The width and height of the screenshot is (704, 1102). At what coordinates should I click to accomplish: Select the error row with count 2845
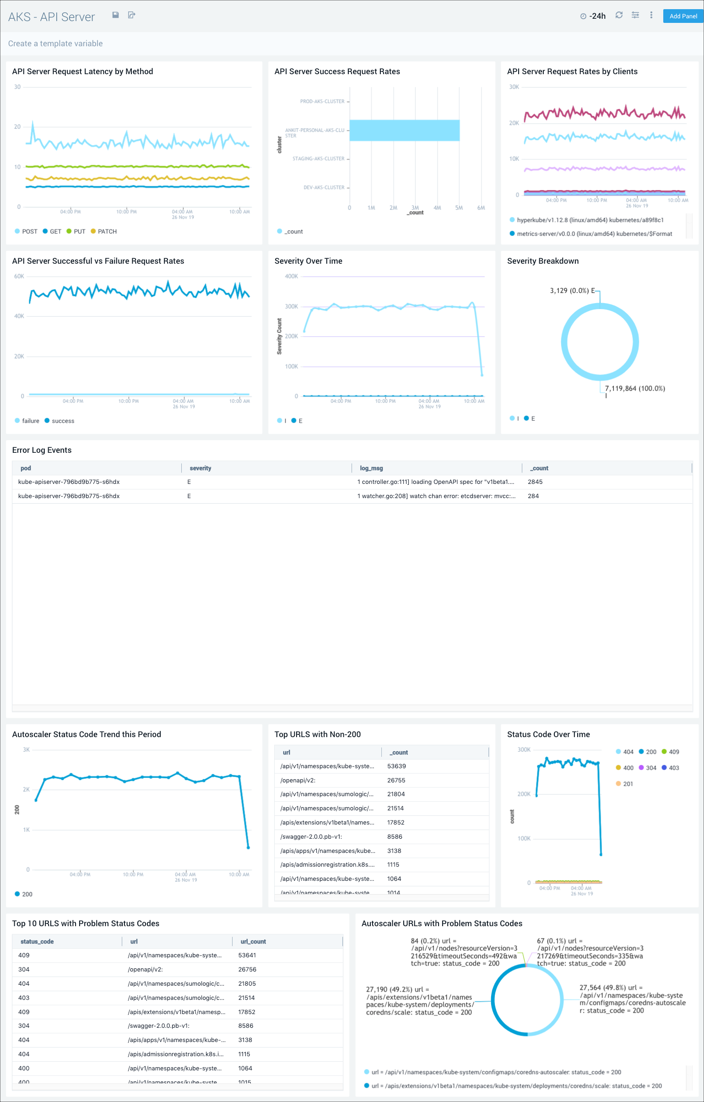[x=352, y=482]
